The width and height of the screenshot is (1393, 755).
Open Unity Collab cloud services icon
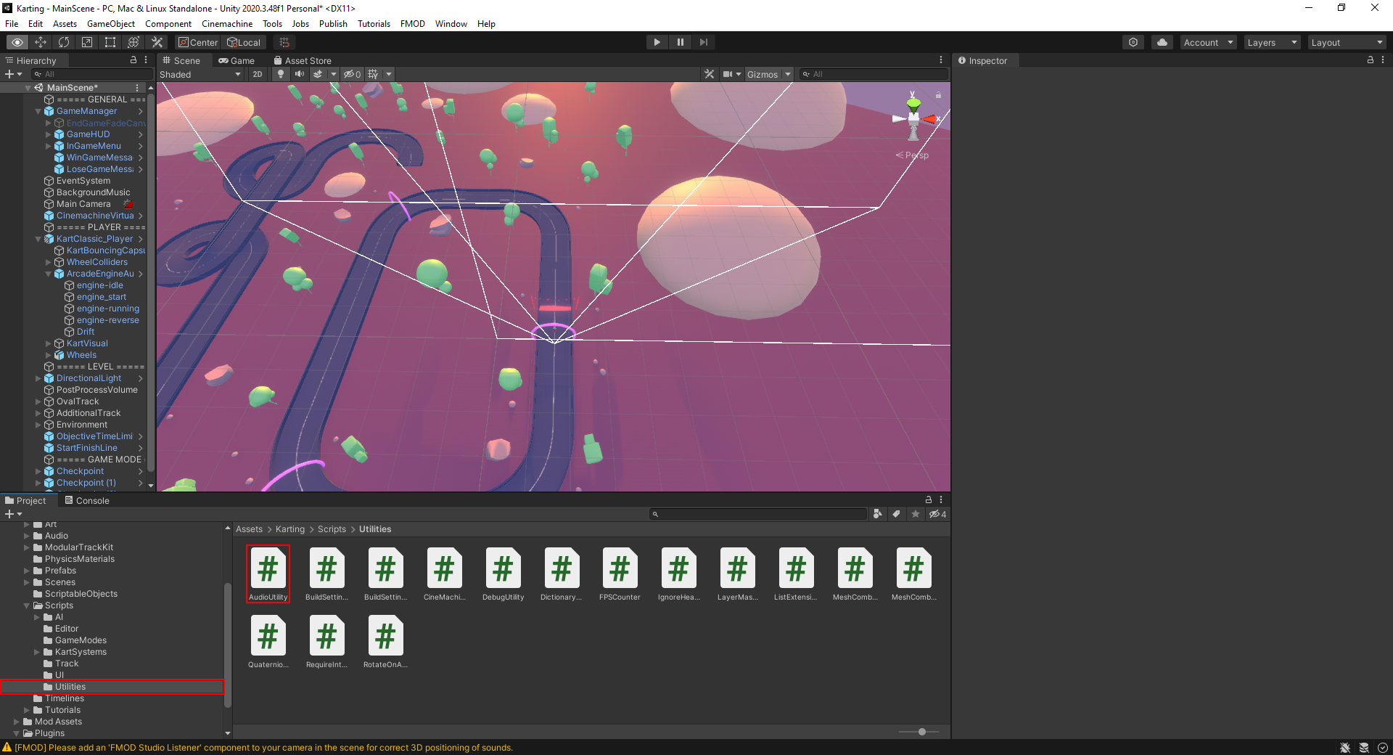pos(1162,42)
